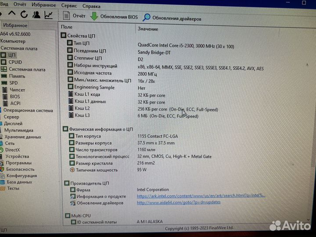Select the Степпинг ЦП row
The width and height of the screenshot is (316, 237).
pyautogui.click(x=88, y=58)
